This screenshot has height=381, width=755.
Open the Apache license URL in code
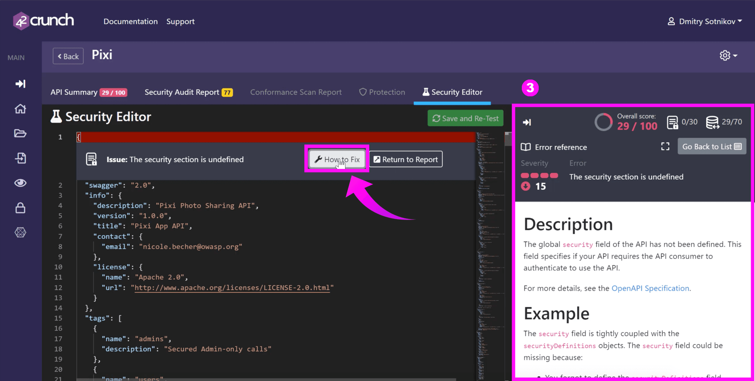pyautogui.click(x=232, y=288)
